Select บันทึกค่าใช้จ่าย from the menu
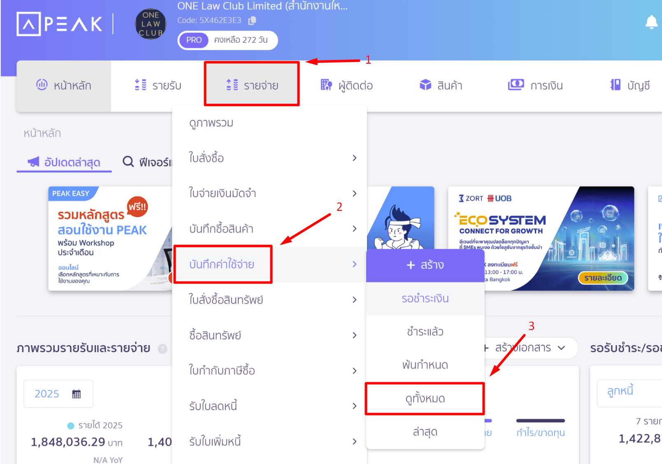The width and height of the screenshot is (662, 464). coord(223,264)
